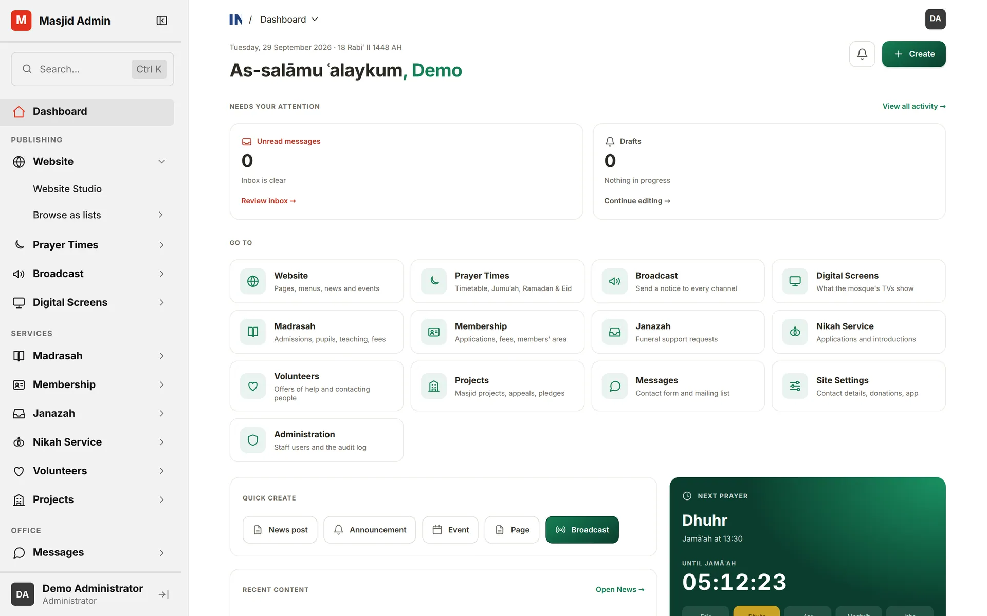Open notifications via the bell icon
Viewport: 987px width, 616px height.
click(862, 54)
